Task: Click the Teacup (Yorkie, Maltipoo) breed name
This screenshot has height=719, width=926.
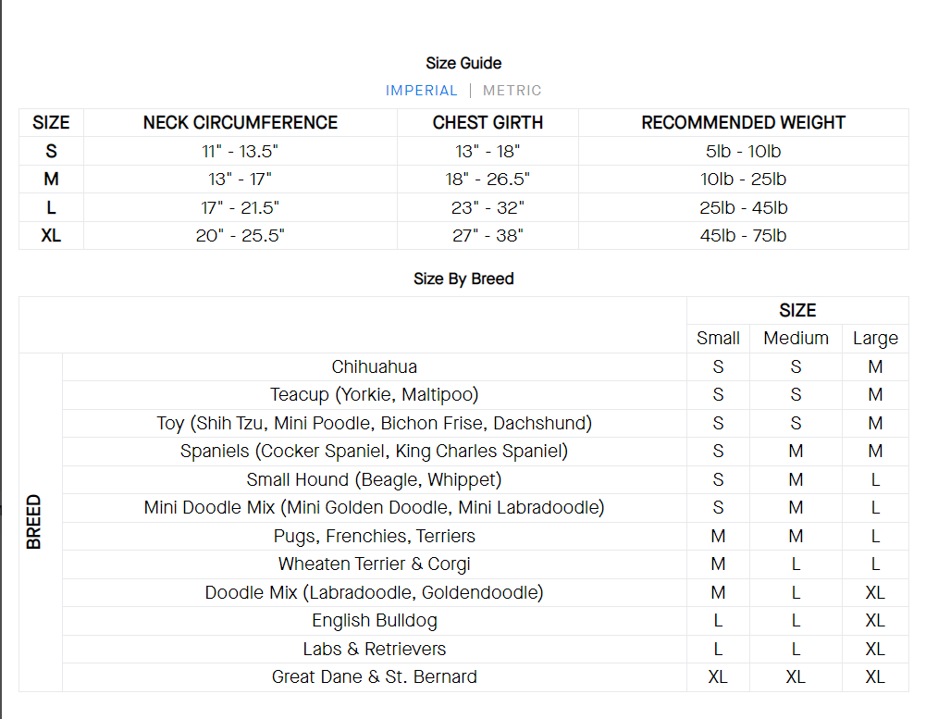Action: (x=375, y=395)
